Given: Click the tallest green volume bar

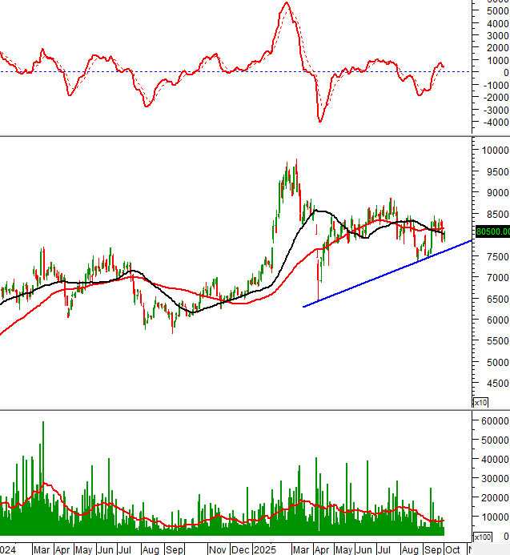Looking at the screenshot, I should [x=42, y=422].
